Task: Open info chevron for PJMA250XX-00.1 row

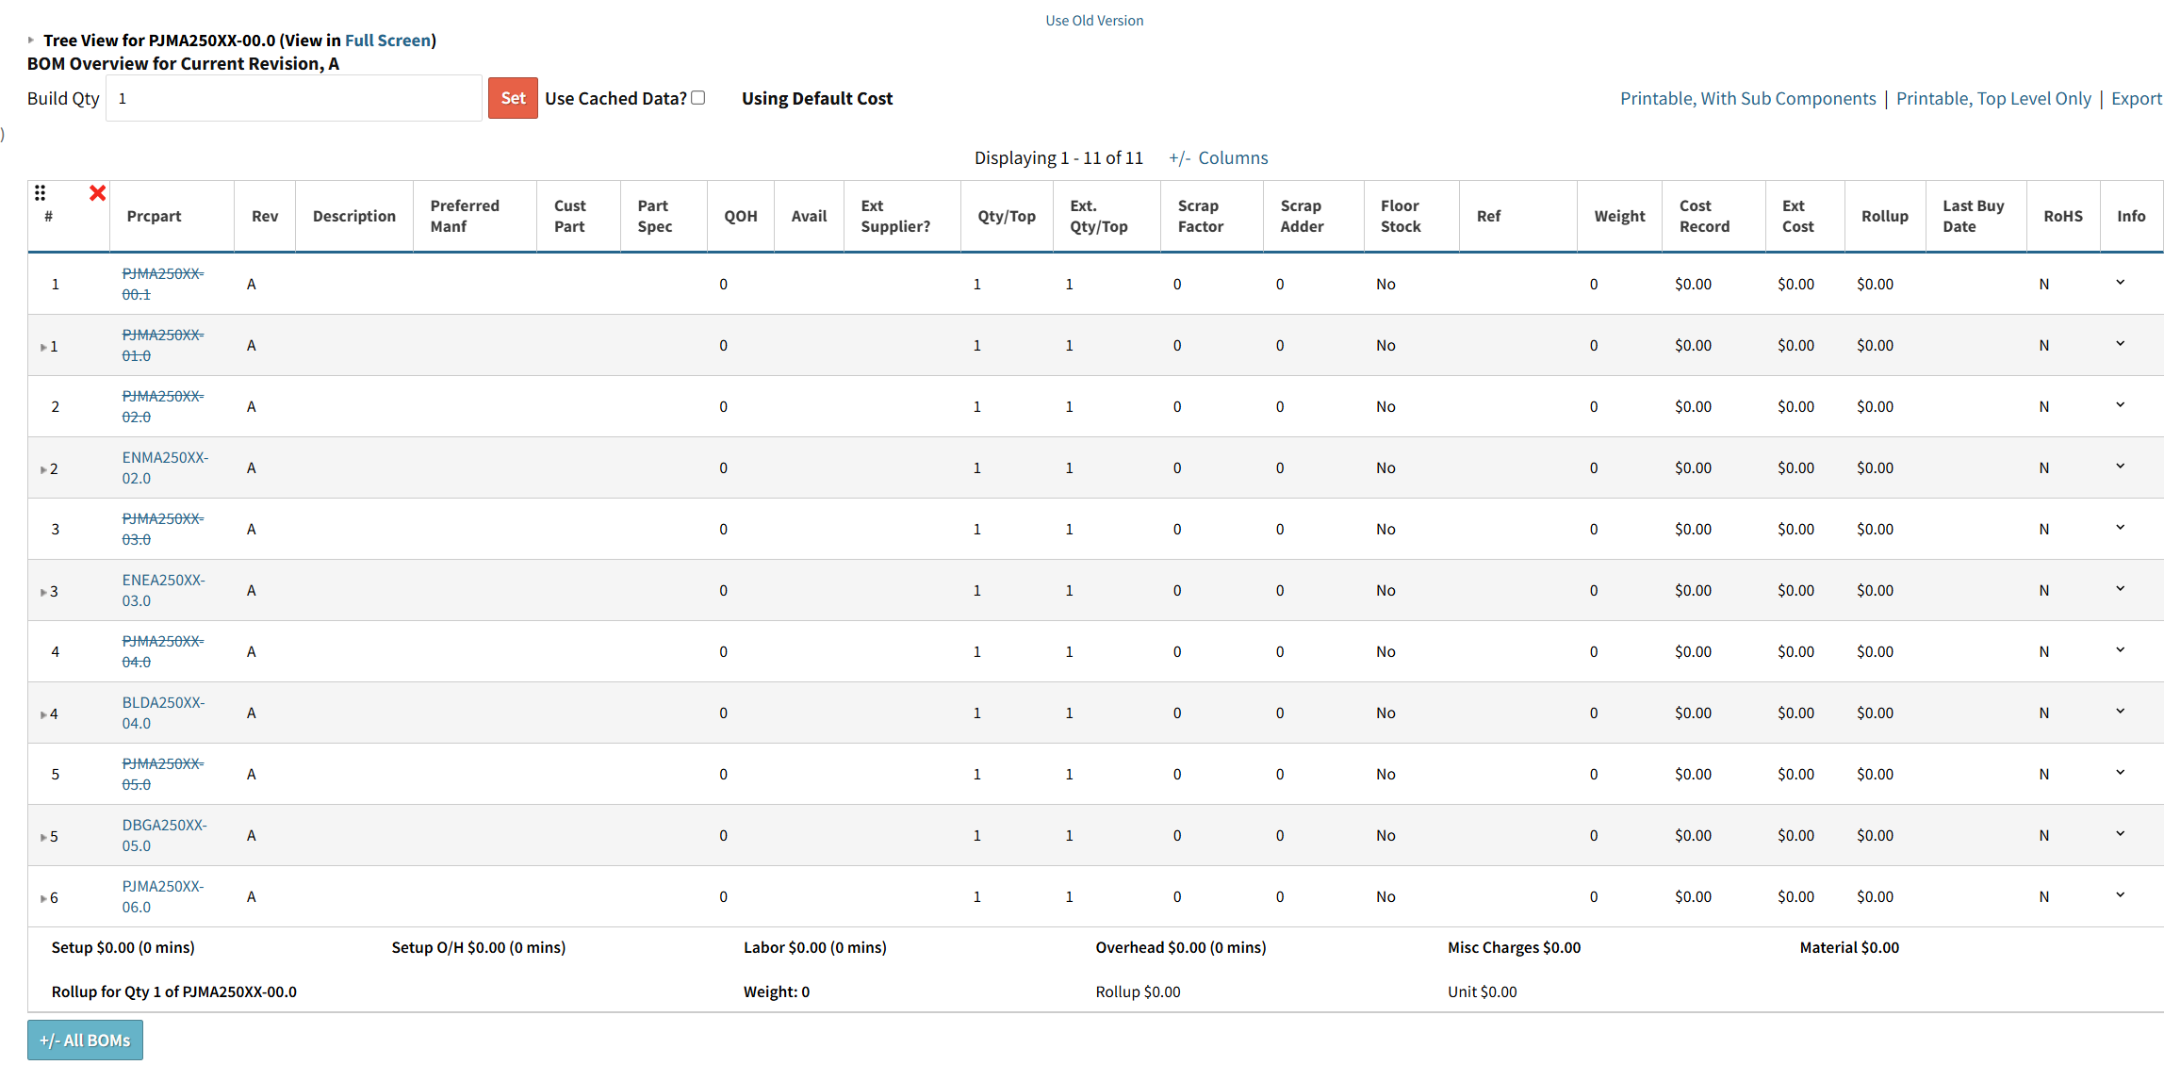Action: 2120,283
